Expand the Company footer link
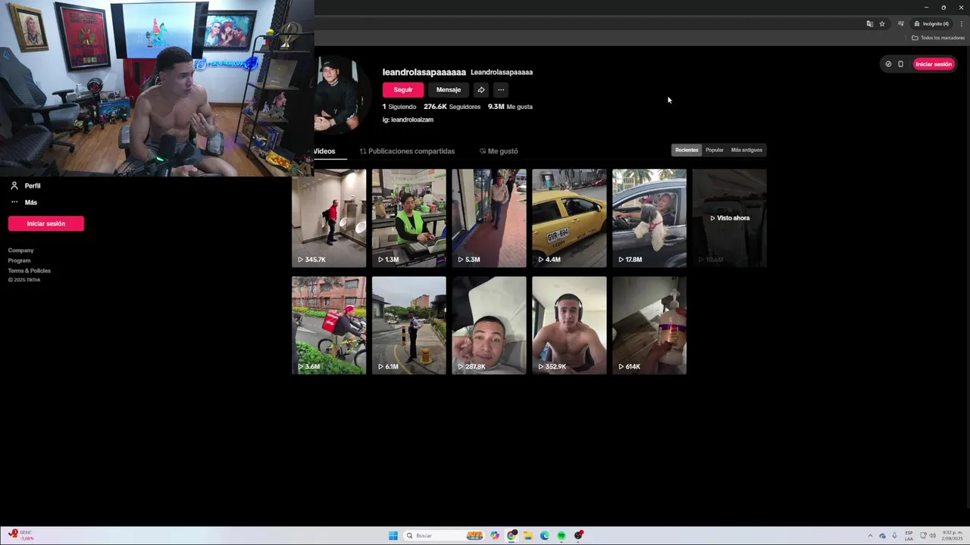 click(x=21, y=251)
